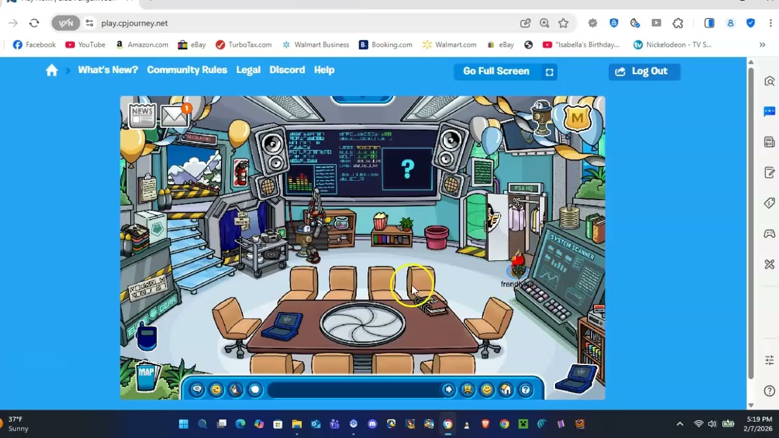779x438 pixels.
Task: Click the gold moderator M badge
Action: pyautogui.click(x=577, y=117)
